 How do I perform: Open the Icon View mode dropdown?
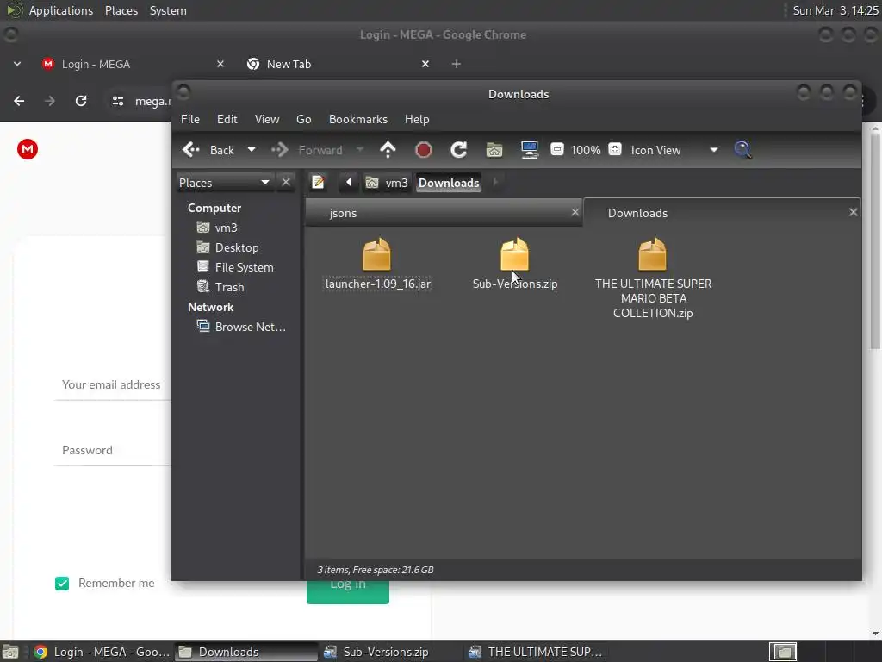(674, 150)
